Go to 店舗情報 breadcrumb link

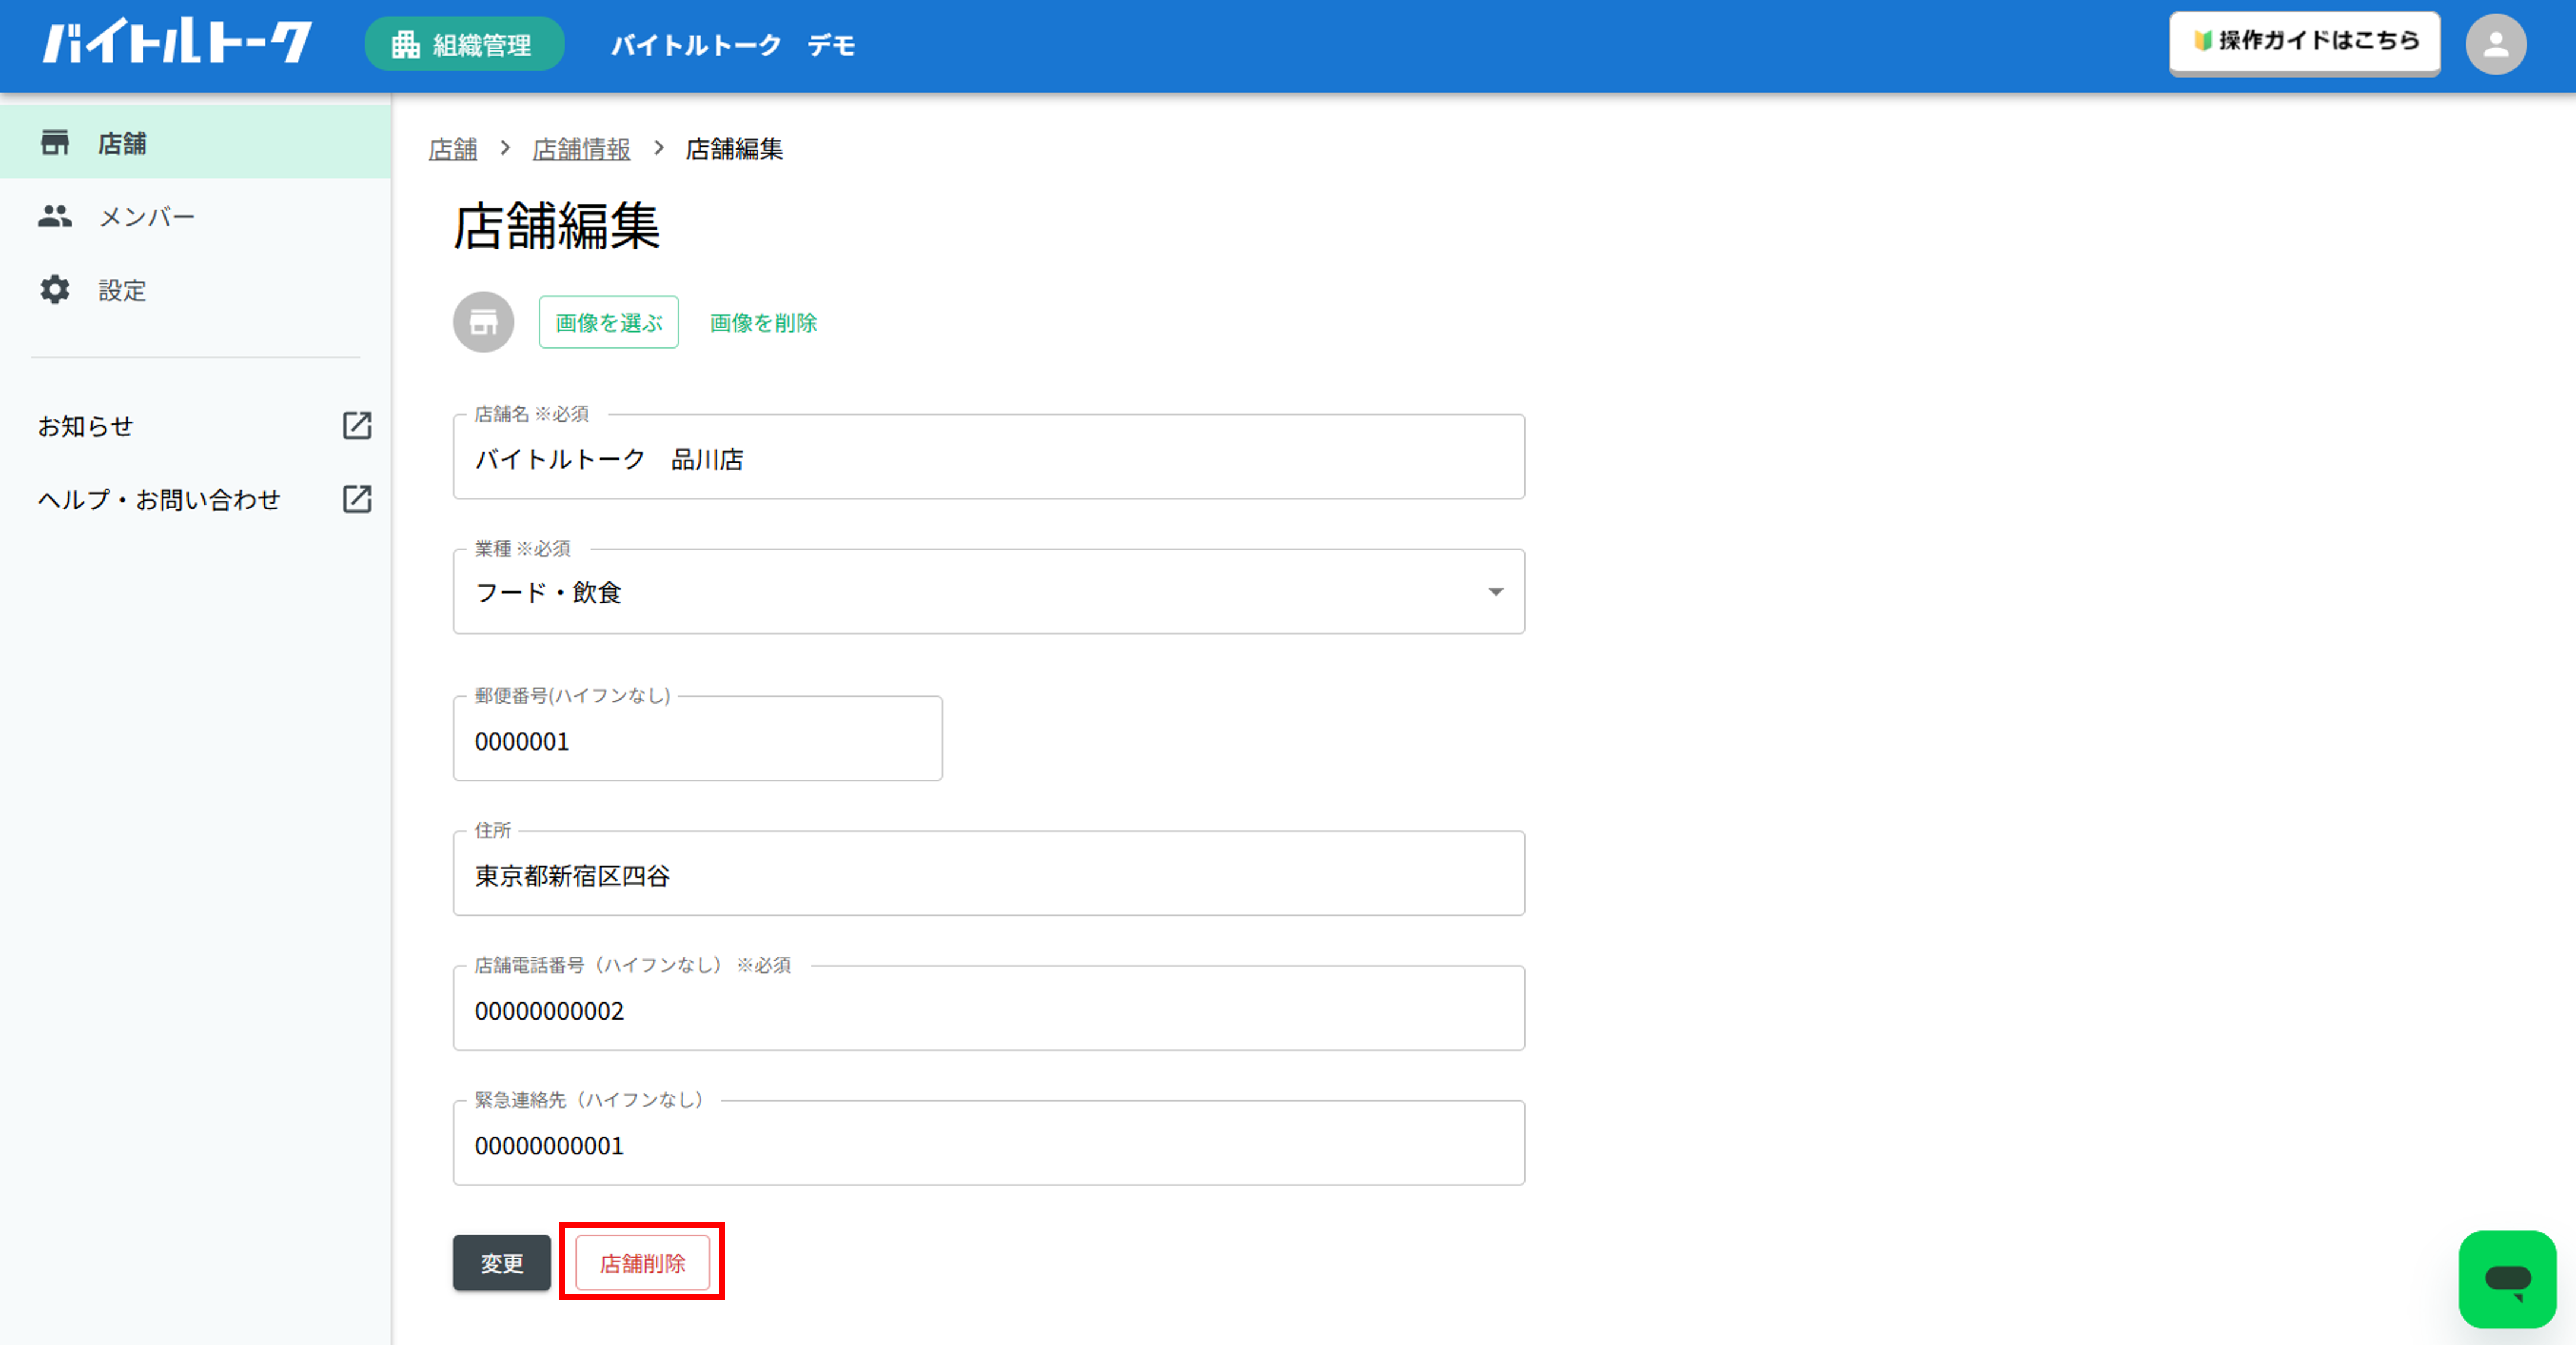(x=581, y=149)
